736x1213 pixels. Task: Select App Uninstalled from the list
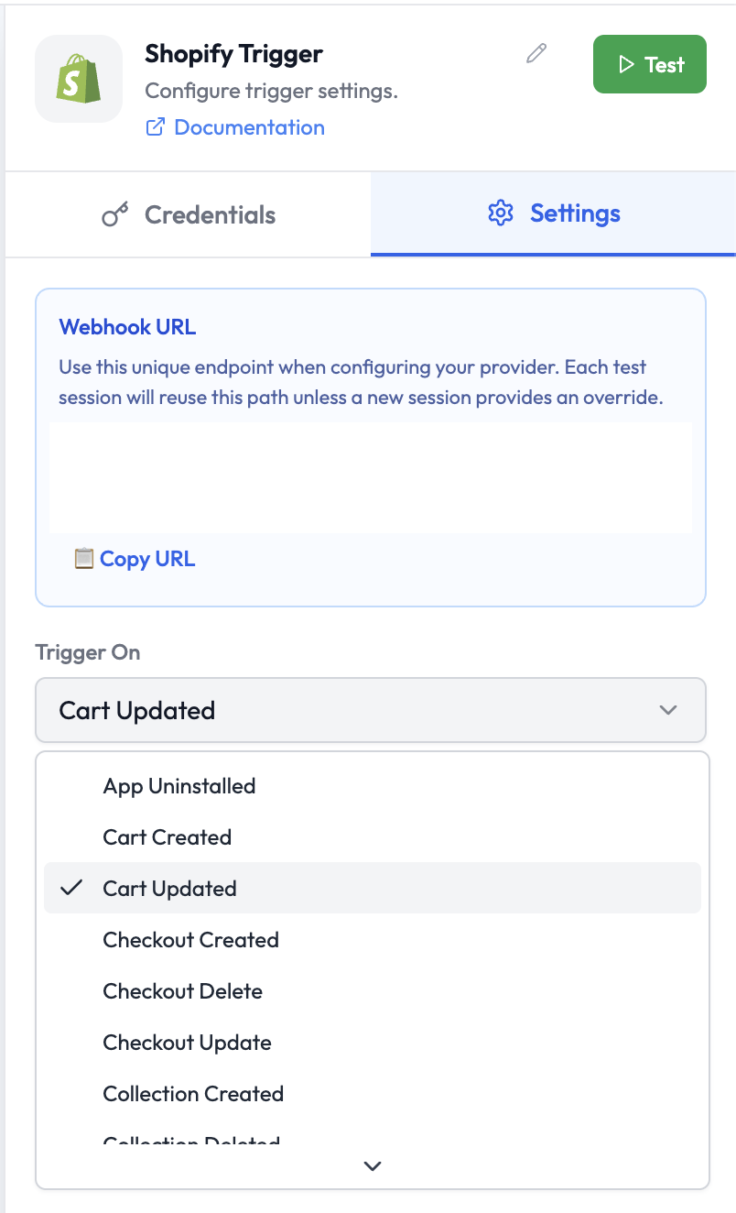point(179,785)
